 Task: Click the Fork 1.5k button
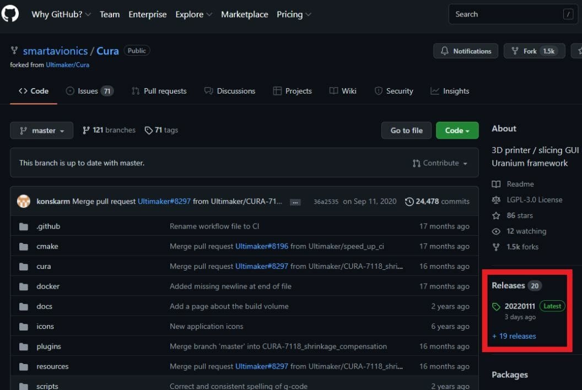(x=534, y=51)
